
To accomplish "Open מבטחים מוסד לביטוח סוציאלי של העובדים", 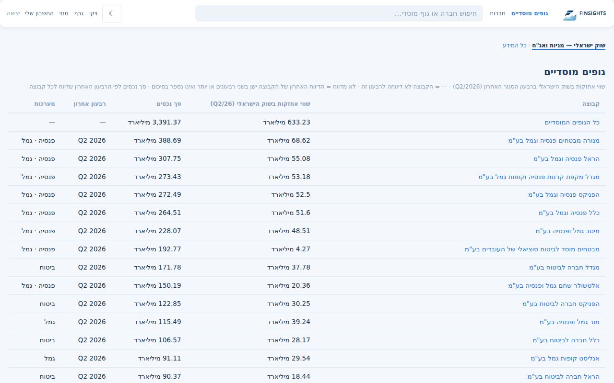I will (x=532, y=249).
